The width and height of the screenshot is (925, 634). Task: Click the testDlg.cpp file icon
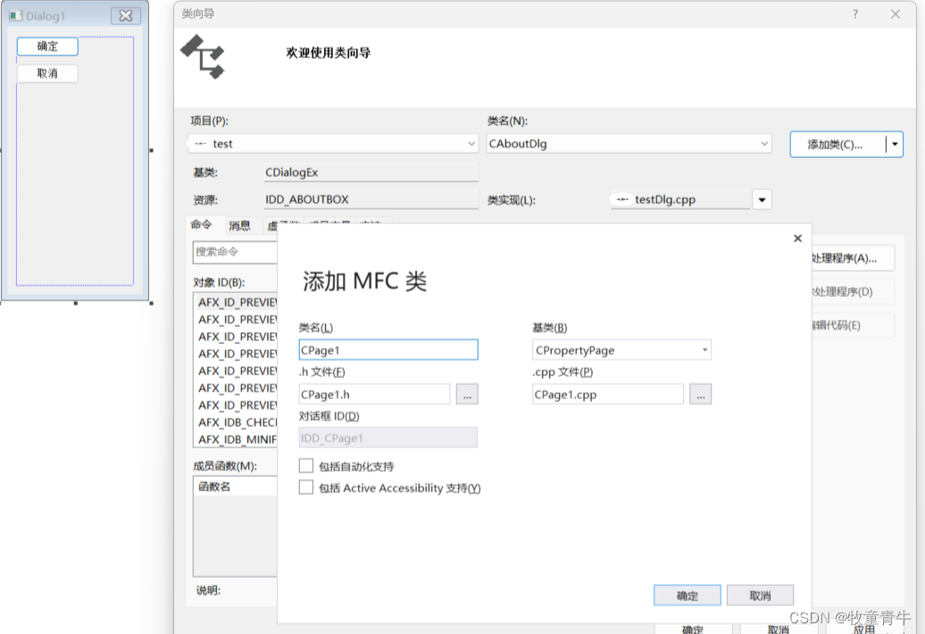pos(622,199)
